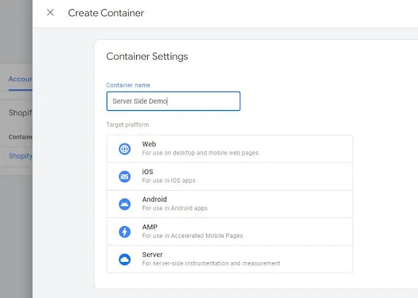Click the background Container column header
The width and height of the screenshot is (418, 298).
tap(20, 137)
